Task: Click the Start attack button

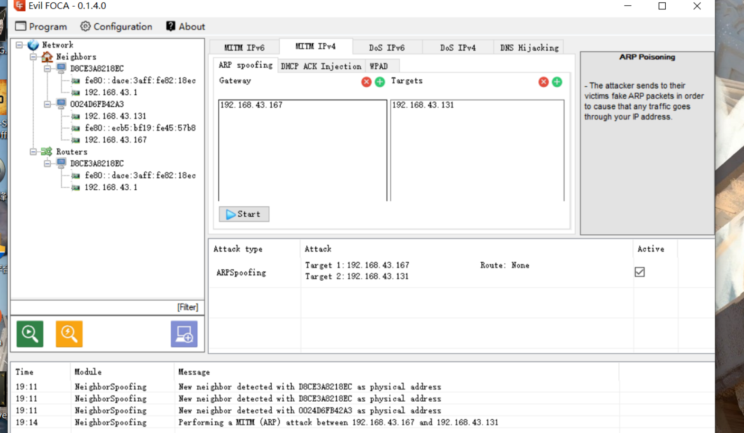Action: pyautogui.click(x=244, y=214)
